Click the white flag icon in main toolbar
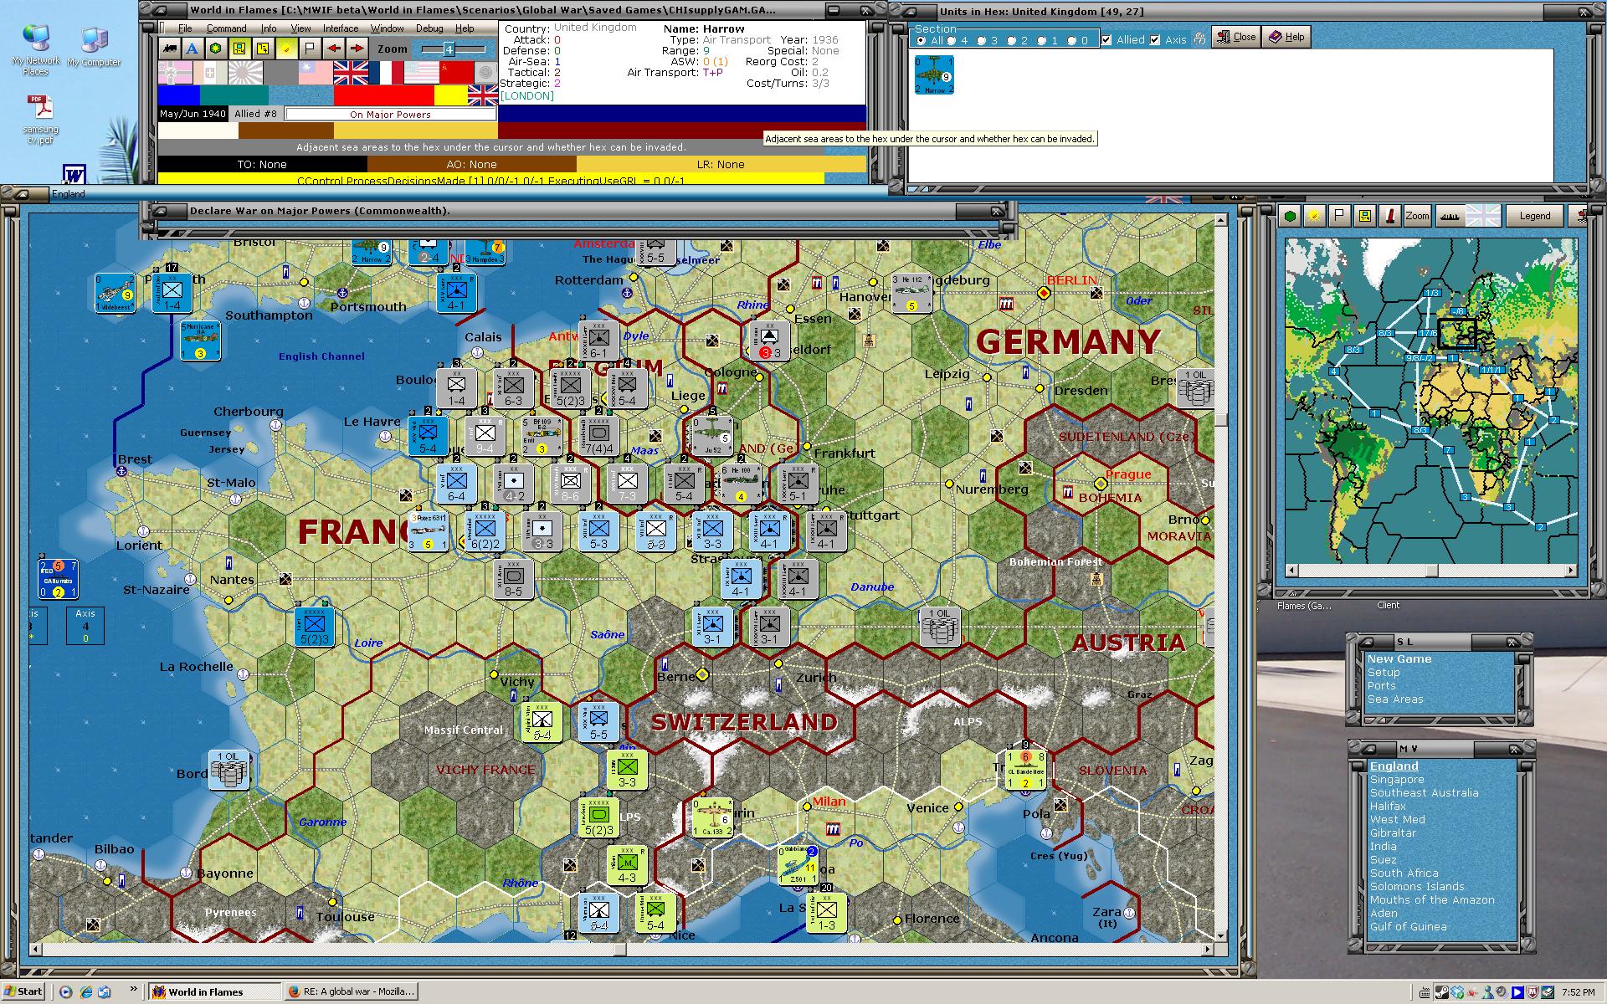 pyautogui.click(x=310, y=49)
